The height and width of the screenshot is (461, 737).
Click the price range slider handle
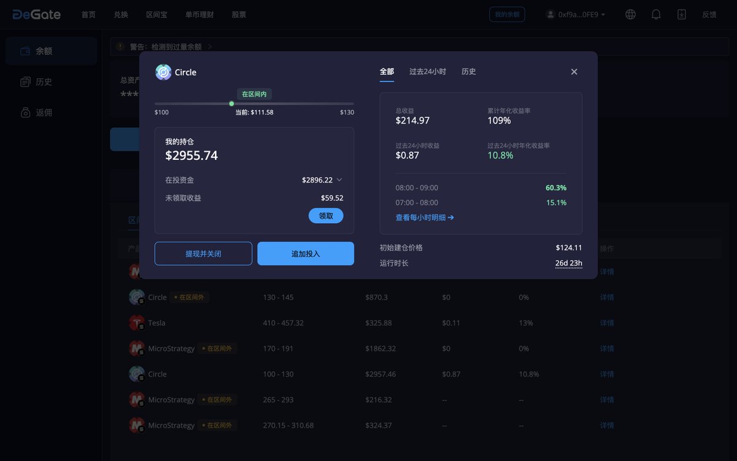232,103
